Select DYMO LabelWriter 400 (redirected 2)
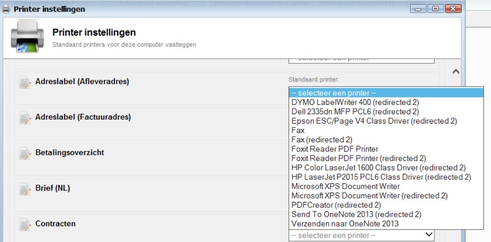This screenshot has width=491, height=242. click(x=355, y=102)
